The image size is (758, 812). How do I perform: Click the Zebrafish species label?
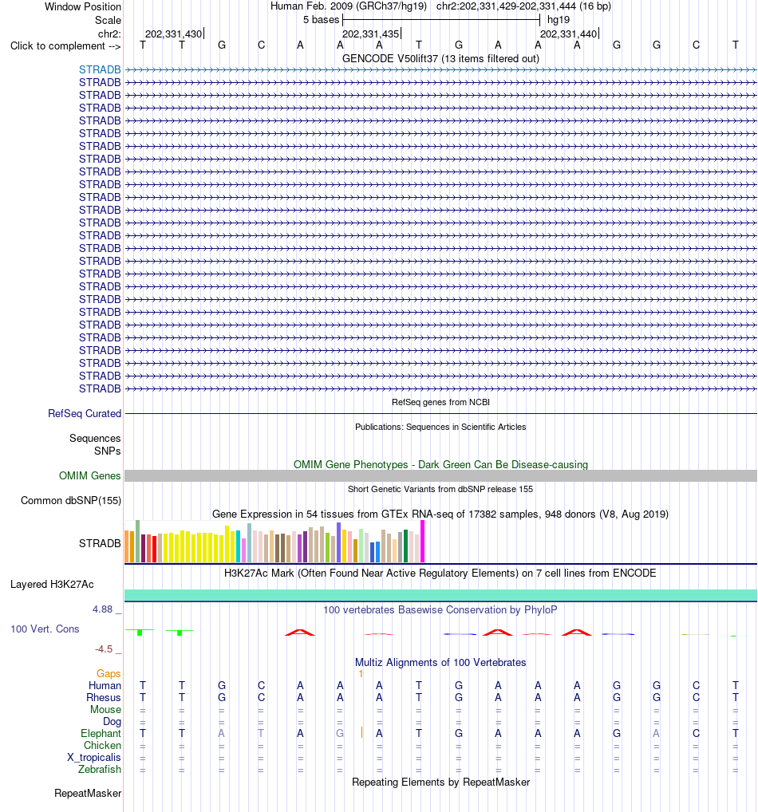pos(100,769)
